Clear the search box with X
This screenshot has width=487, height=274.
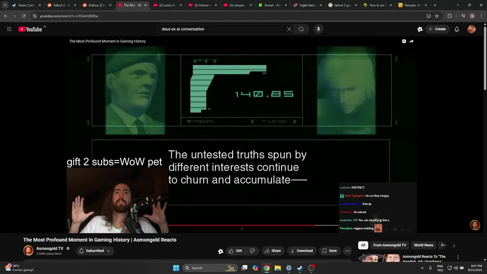click(289, 29)
